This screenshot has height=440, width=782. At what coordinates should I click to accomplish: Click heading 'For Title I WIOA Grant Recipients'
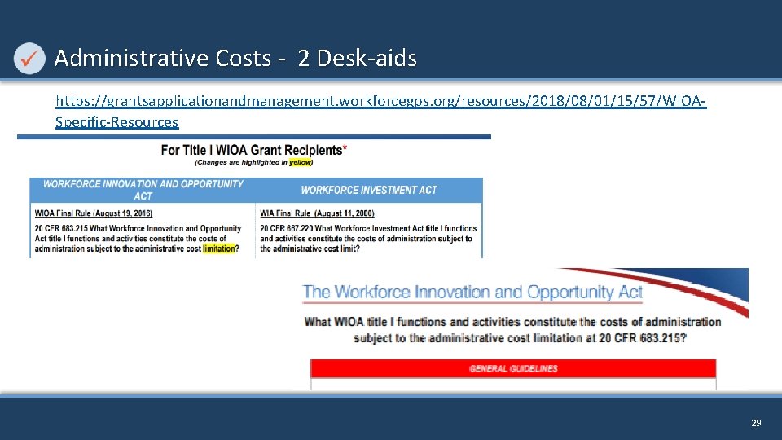point(254,150)
